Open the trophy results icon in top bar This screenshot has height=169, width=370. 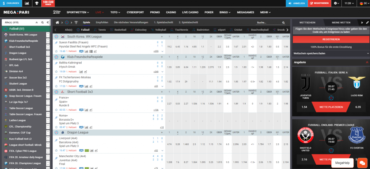click(36, 3)
